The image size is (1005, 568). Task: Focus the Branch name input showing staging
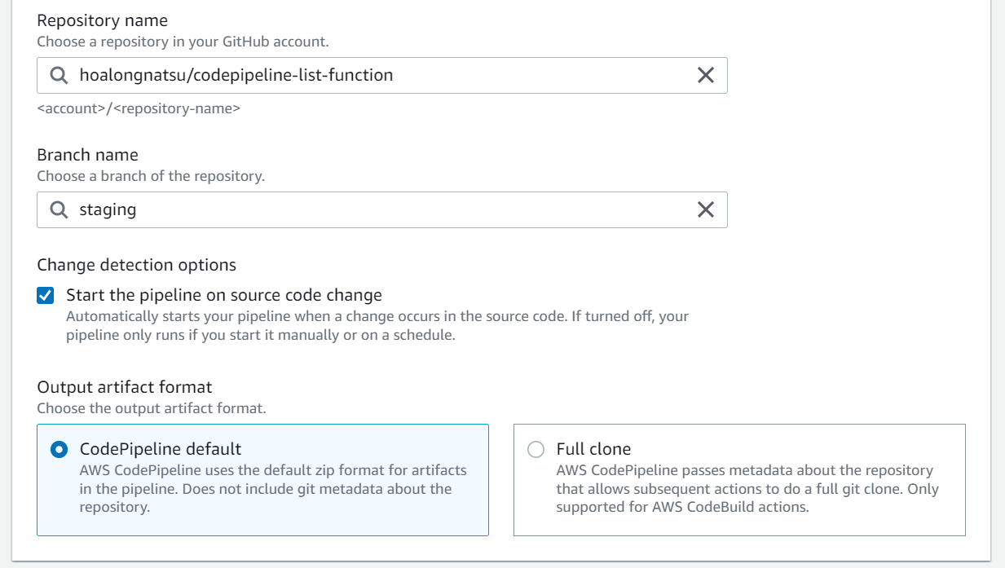tap(326, 209)
